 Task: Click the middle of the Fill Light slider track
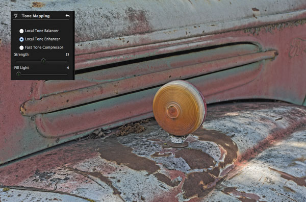pyautogui.click(x=42, y=74)
